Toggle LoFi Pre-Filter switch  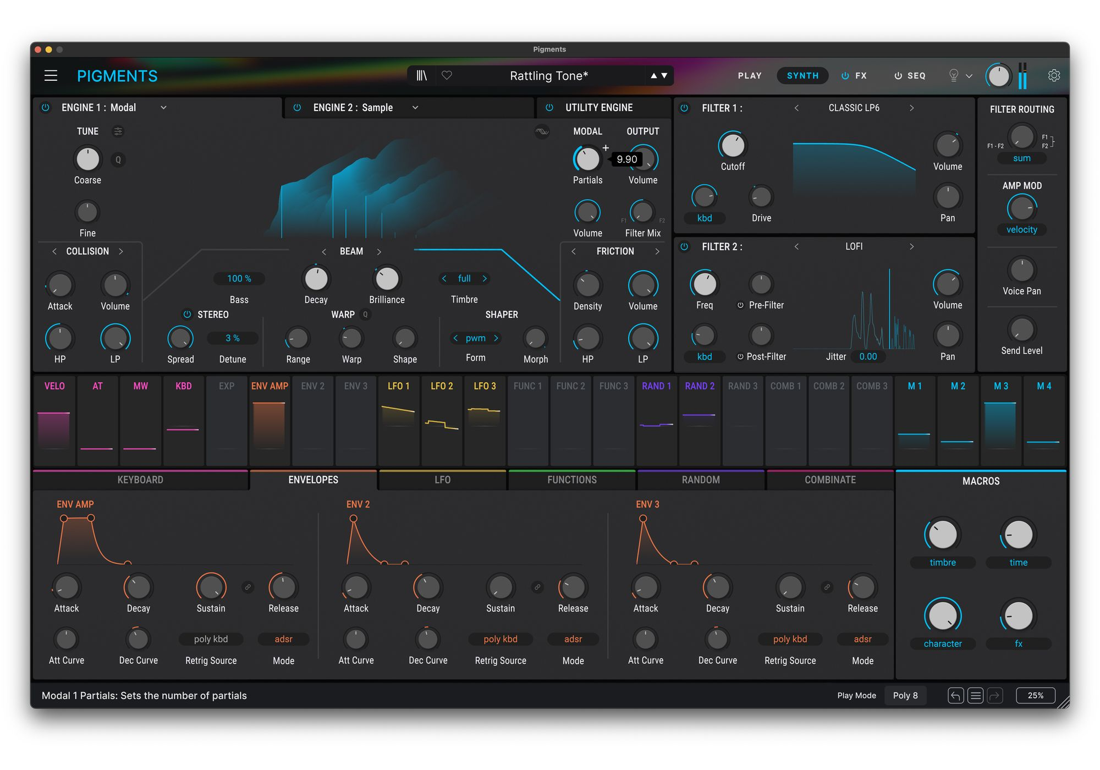[740, 305]
